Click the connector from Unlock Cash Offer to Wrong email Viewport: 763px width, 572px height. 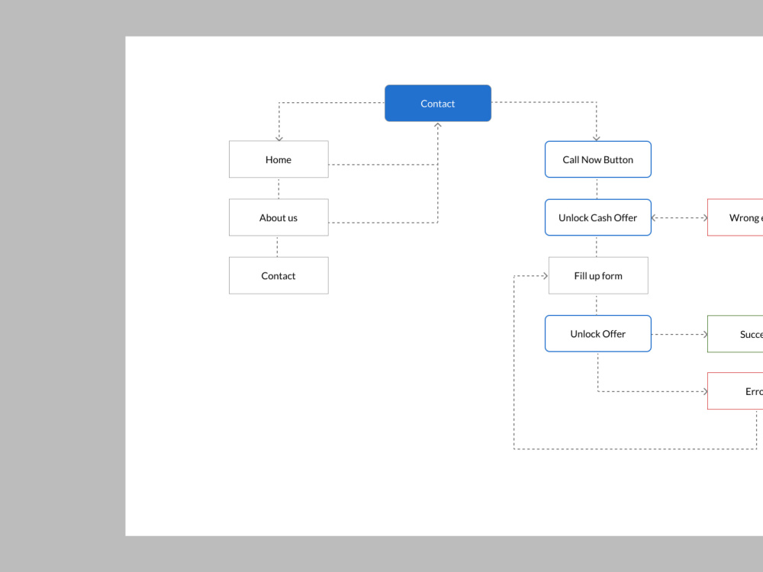tap(679, 217)
